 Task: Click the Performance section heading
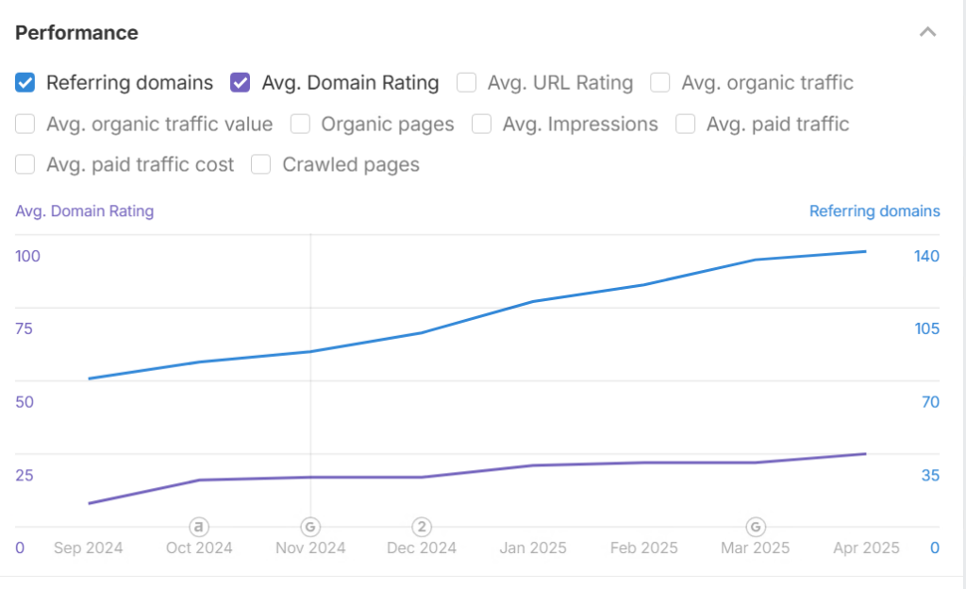[x=76, y=33]
